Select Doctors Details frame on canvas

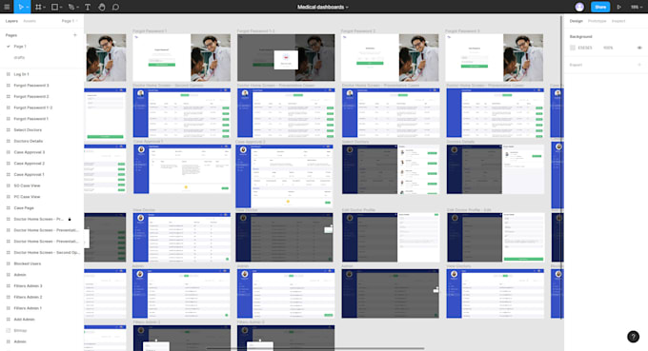(496, 169)
